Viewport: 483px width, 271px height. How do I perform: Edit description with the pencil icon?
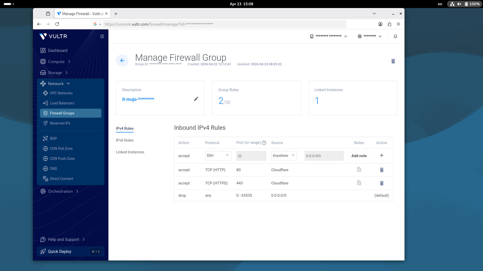[x=196, y=99]
